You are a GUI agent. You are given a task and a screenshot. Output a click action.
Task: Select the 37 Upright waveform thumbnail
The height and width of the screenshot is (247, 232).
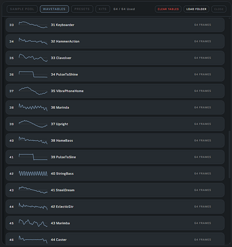pyautogui.click(x=33, y=124)
